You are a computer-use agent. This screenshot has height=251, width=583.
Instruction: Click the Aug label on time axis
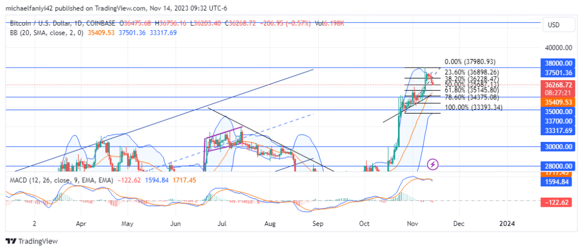coord(270,224)
